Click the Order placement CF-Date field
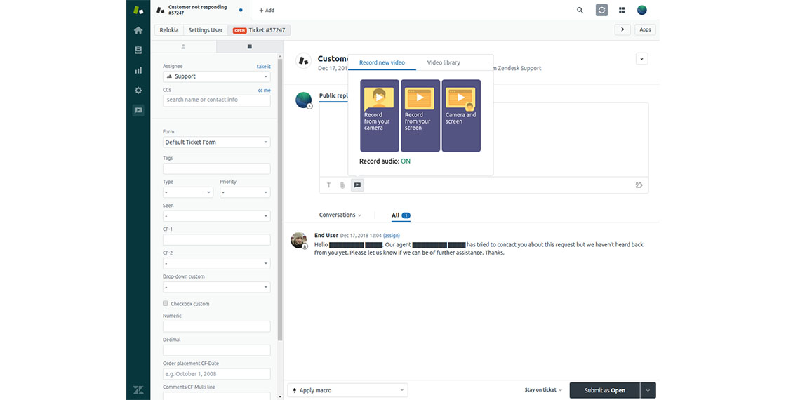Viewport: 786px width, 400px height. (217, 374)
